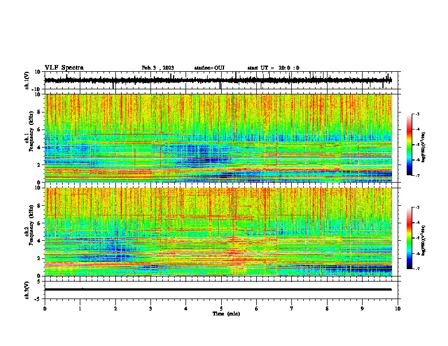The width and height of the screenshot is (448, 346).
Task: Click the station=OUI label
Action: [209, 68]
